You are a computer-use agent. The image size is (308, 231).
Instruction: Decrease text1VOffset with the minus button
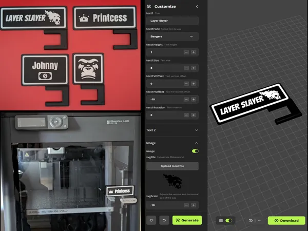click(x=186, y=84)
